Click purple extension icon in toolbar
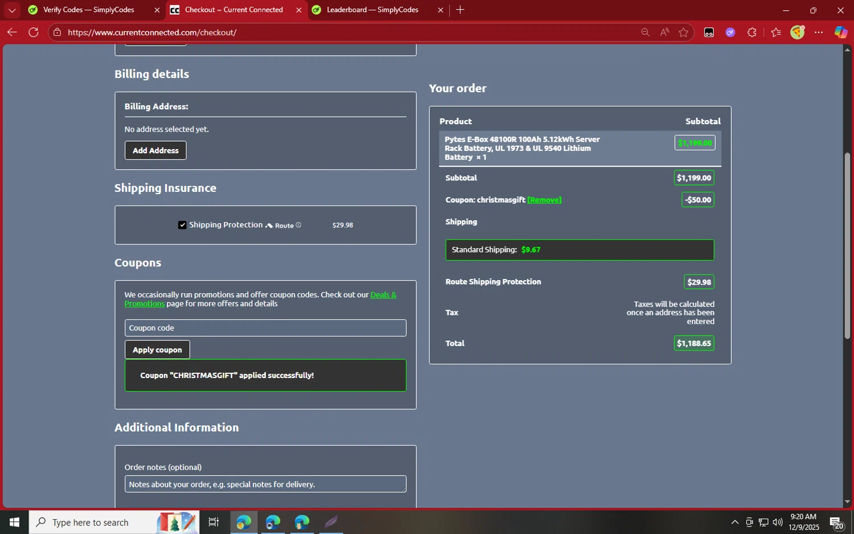This screenshot has width=854, height=534. click(x=730, y=32)
